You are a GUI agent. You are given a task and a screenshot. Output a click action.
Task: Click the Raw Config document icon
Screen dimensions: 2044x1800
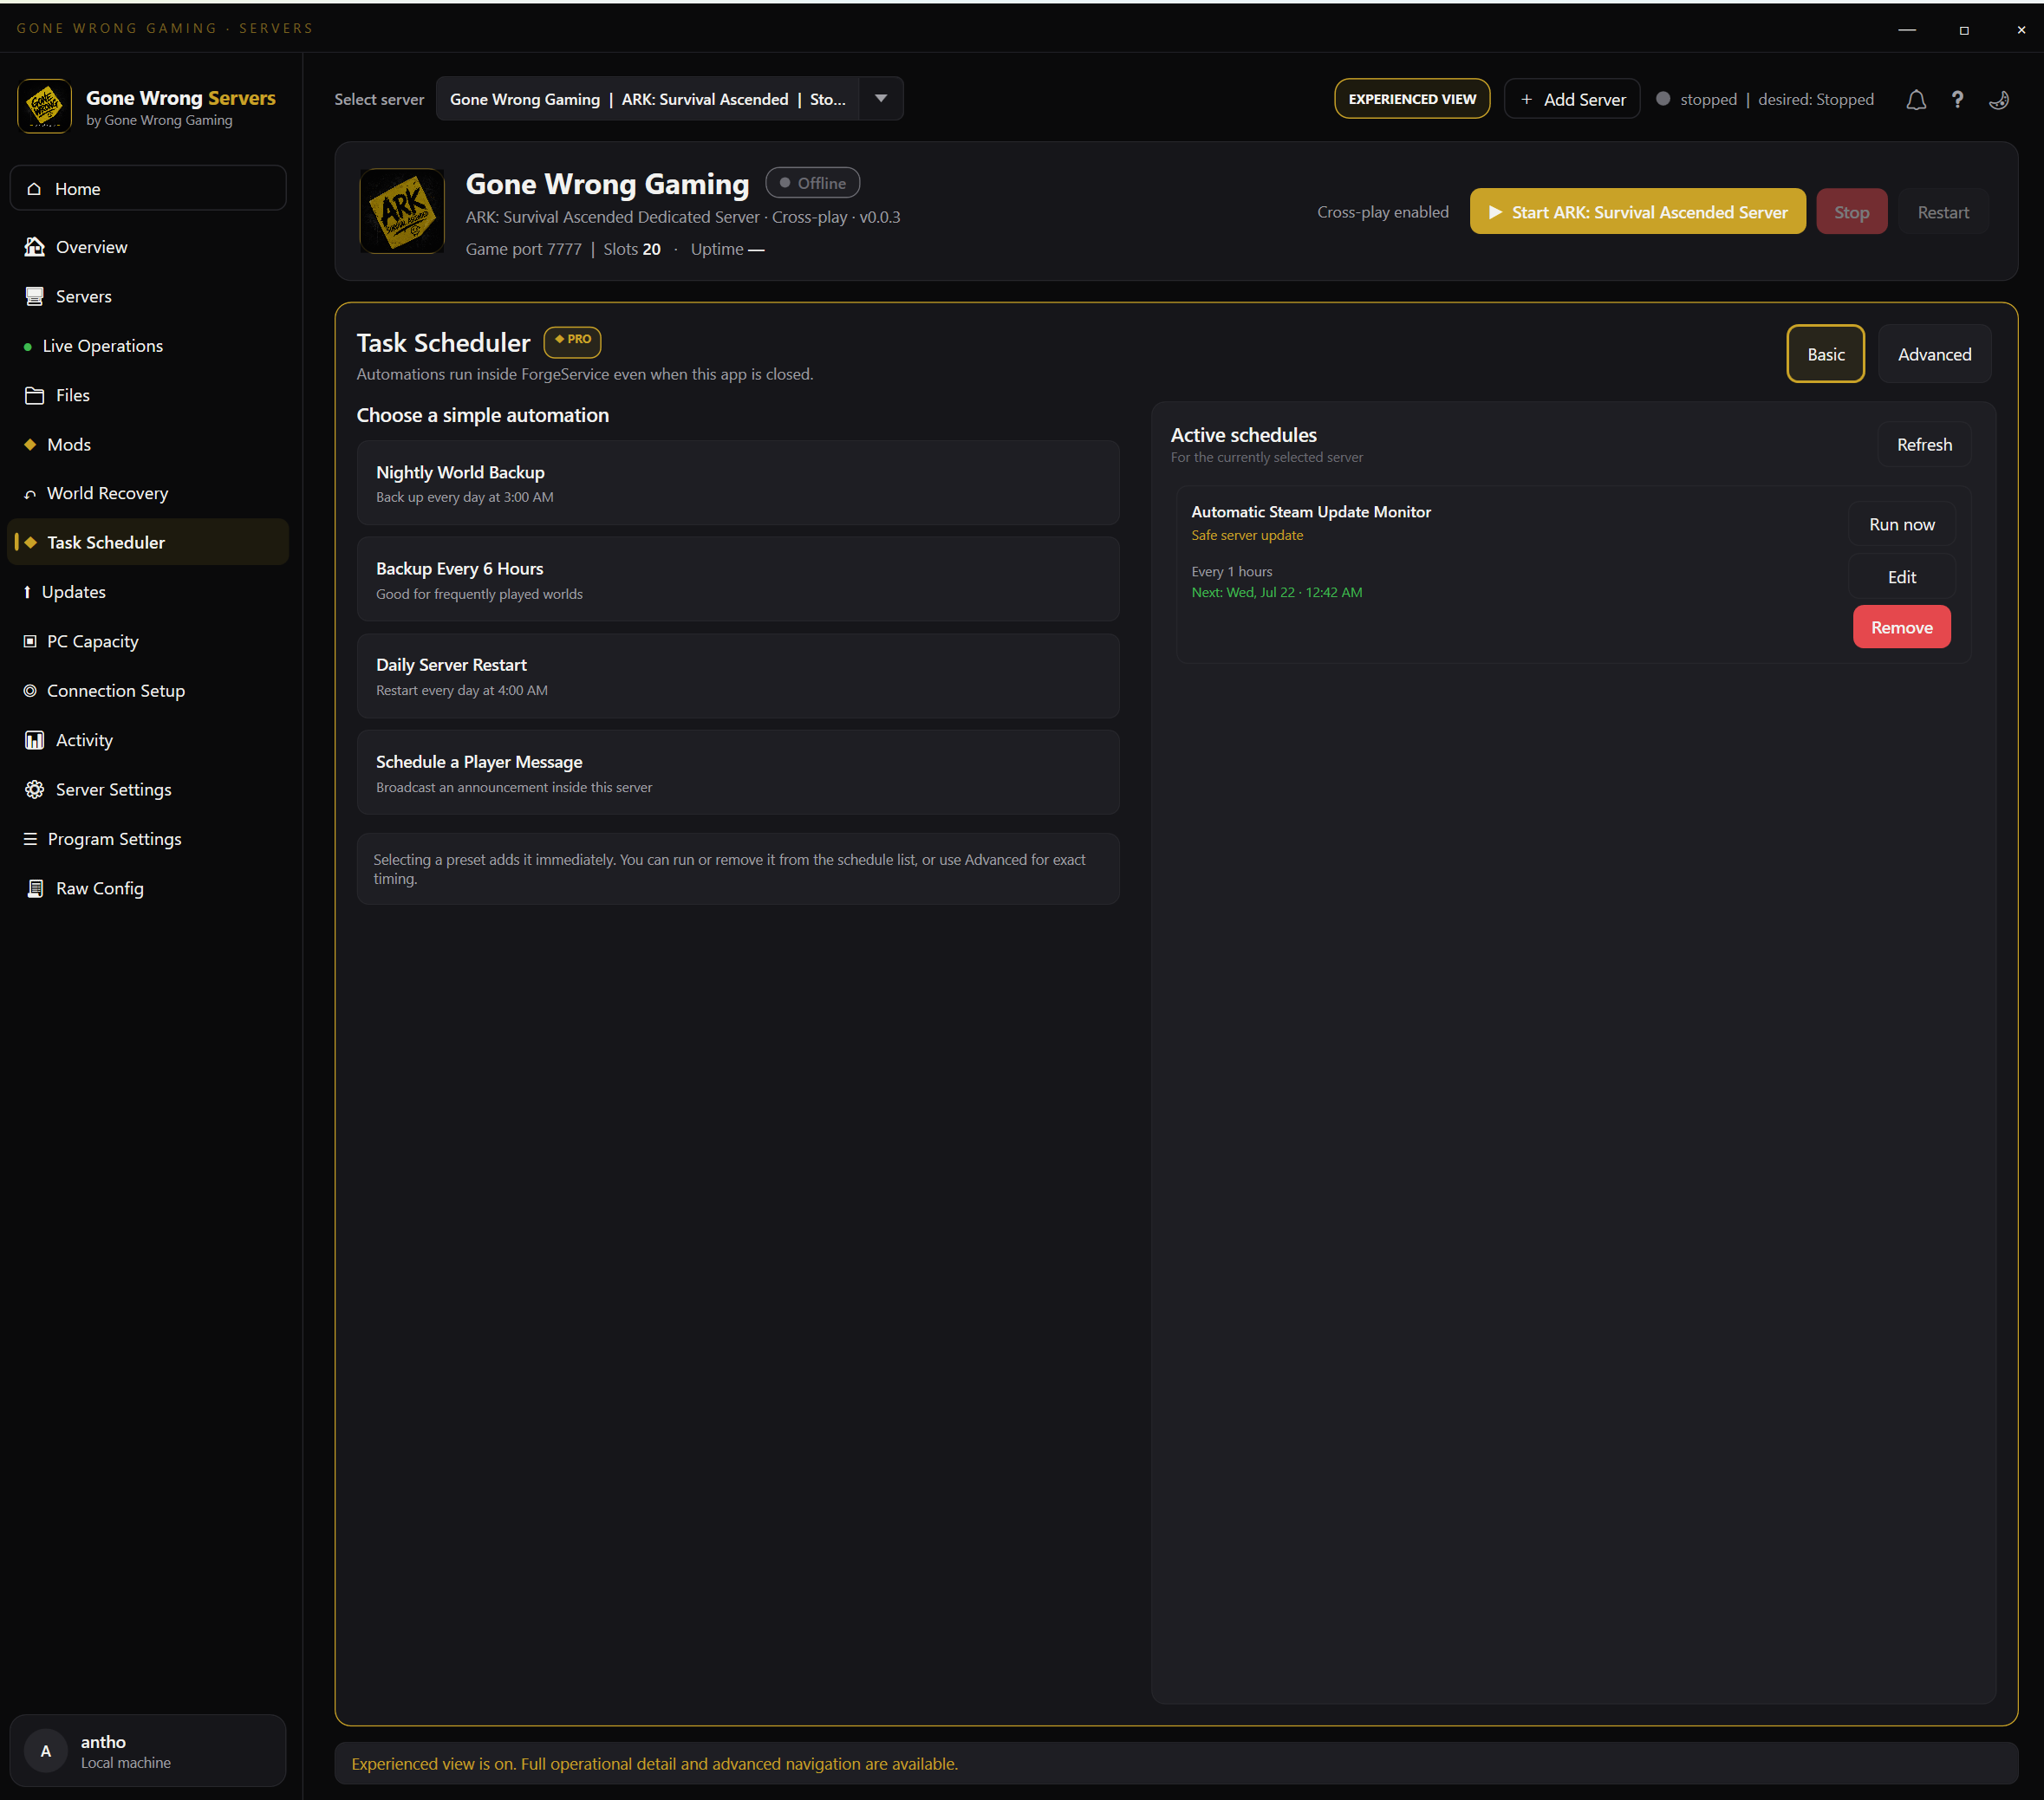(x=35, y=888)
